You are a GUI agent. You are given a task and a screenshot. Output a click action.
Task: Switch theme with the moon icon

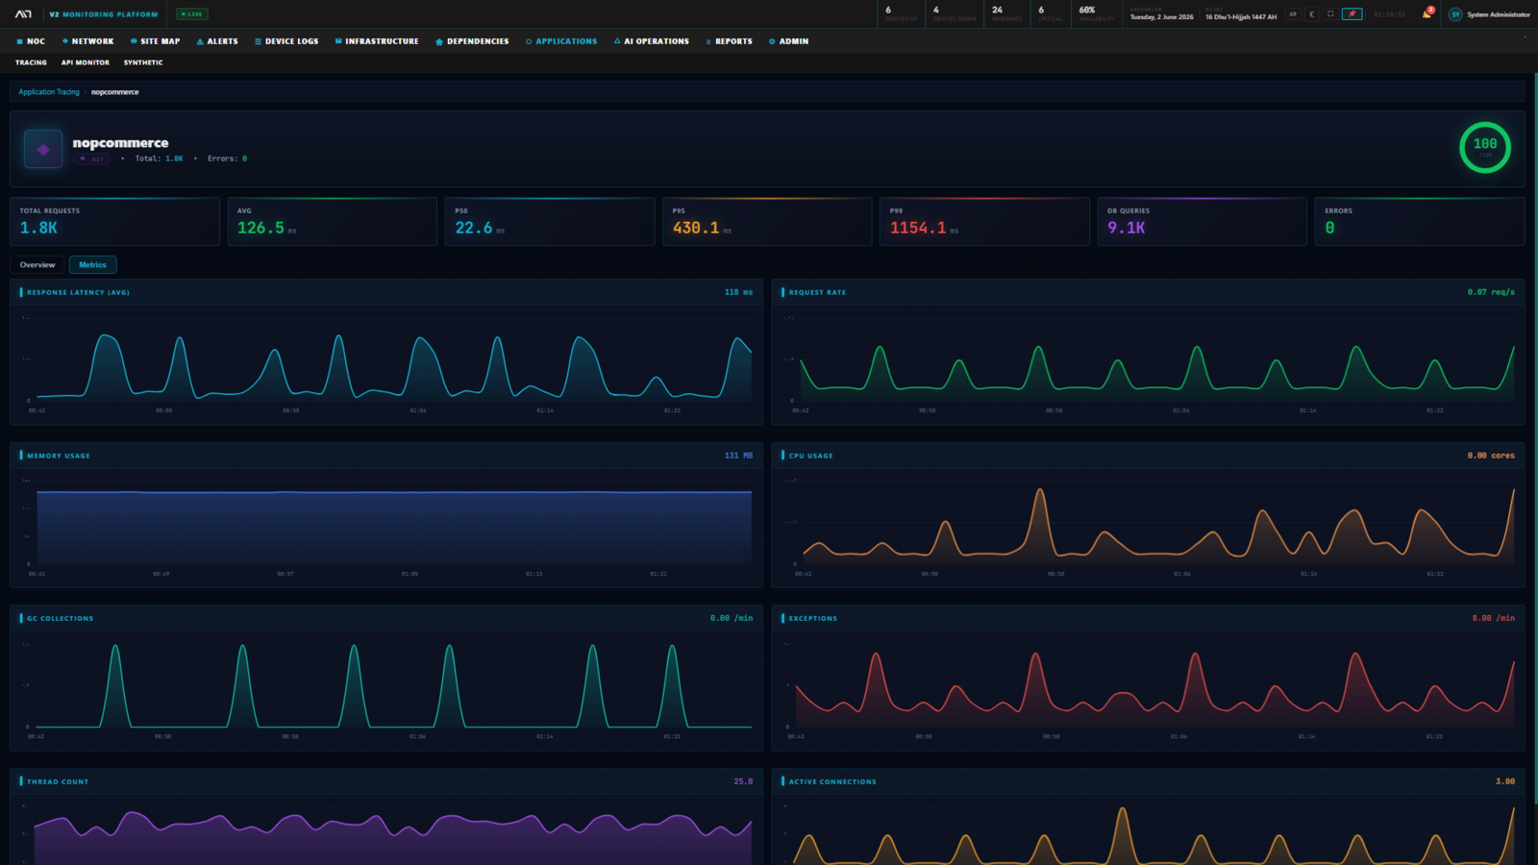click(1312, 14)
